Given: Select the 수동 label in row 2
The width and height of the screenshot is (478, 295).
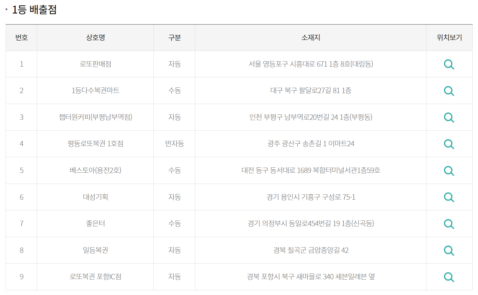Looking at the screenshot, I should [174, 91].
